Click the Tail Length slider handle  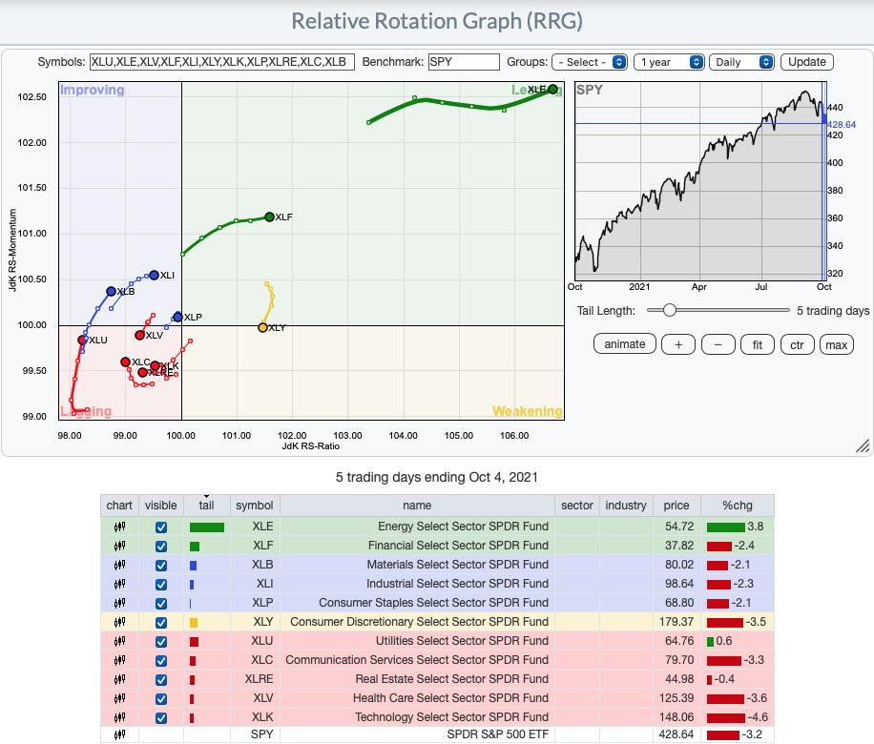pos(669,310)
